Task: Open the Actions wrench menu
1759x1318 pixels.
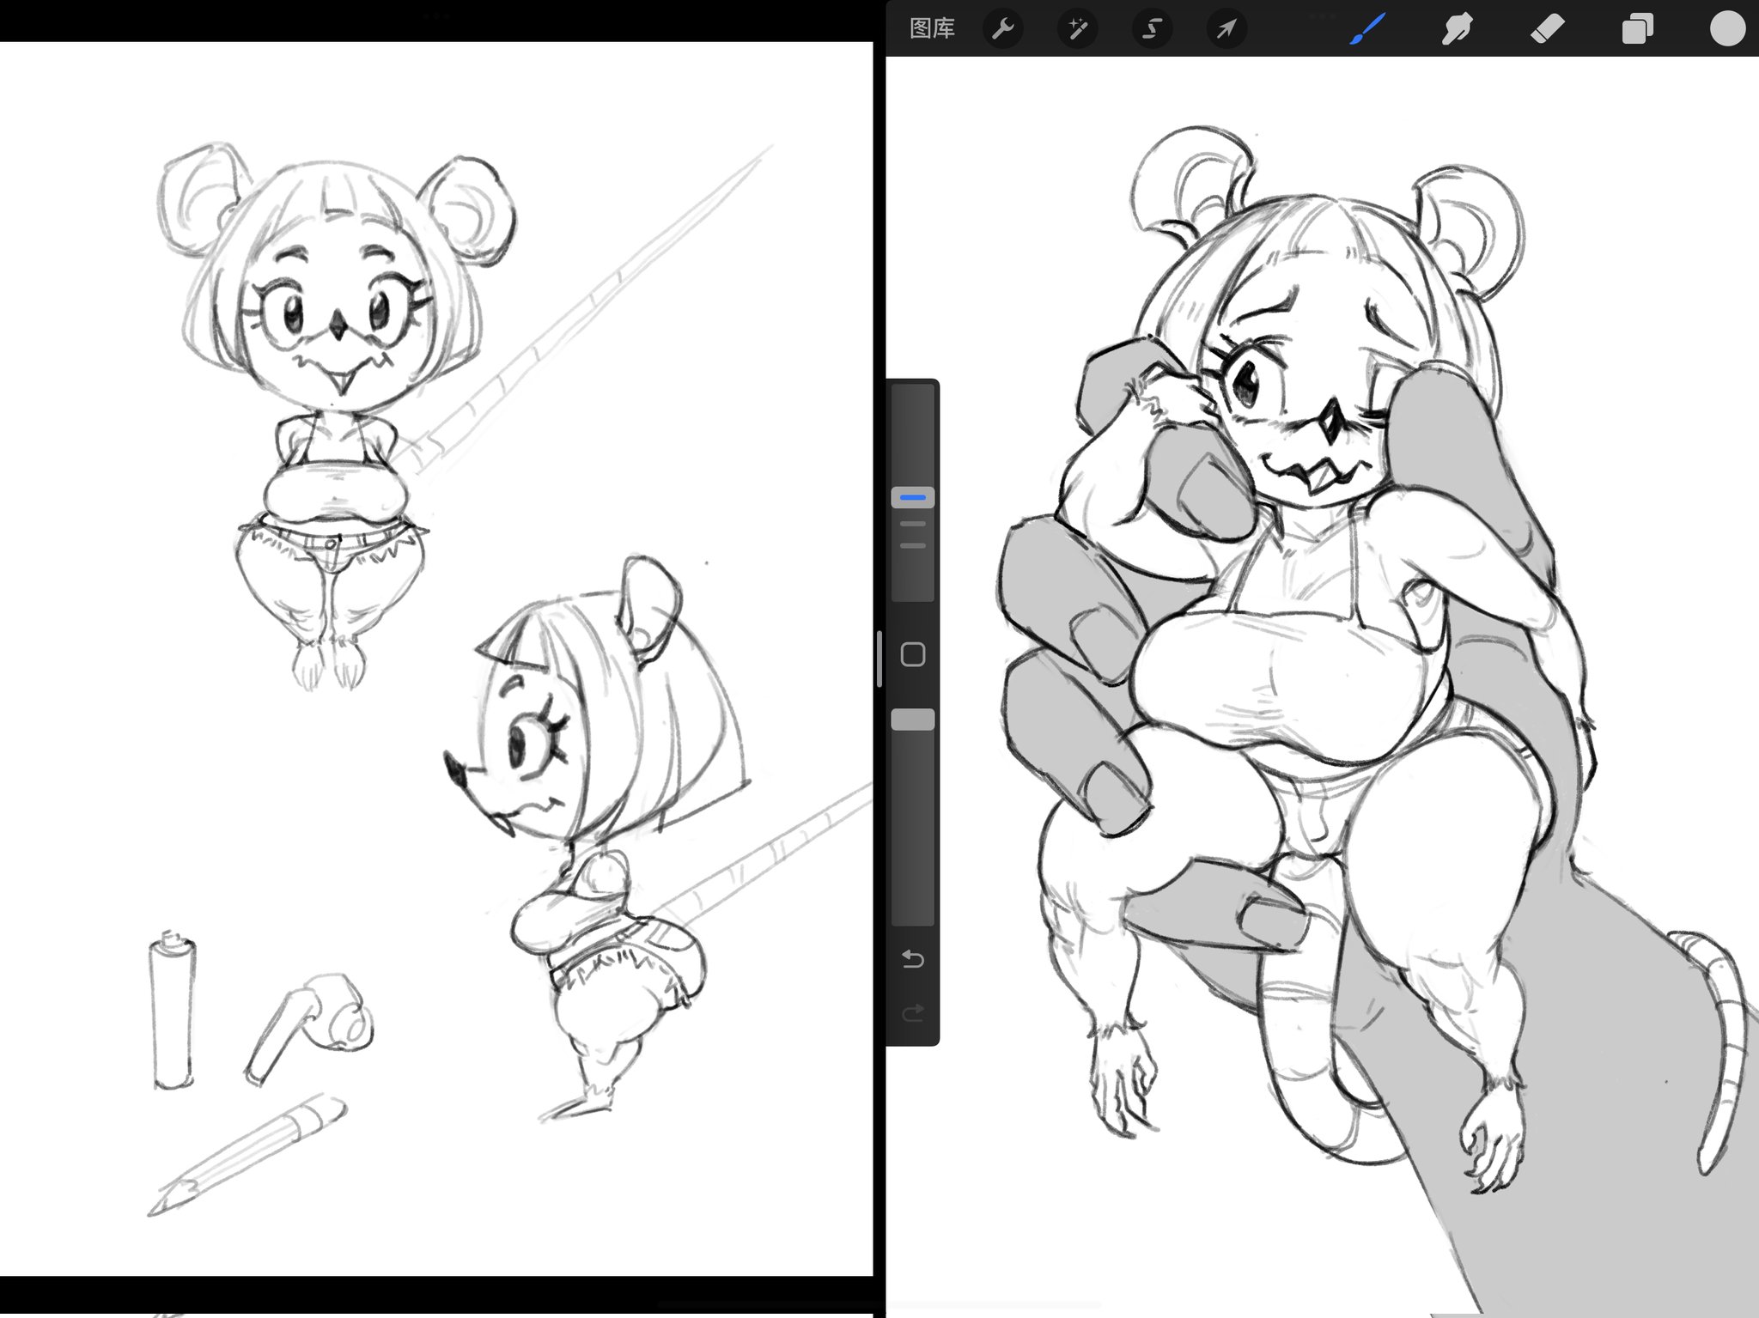Action: tap(1002, 29)
